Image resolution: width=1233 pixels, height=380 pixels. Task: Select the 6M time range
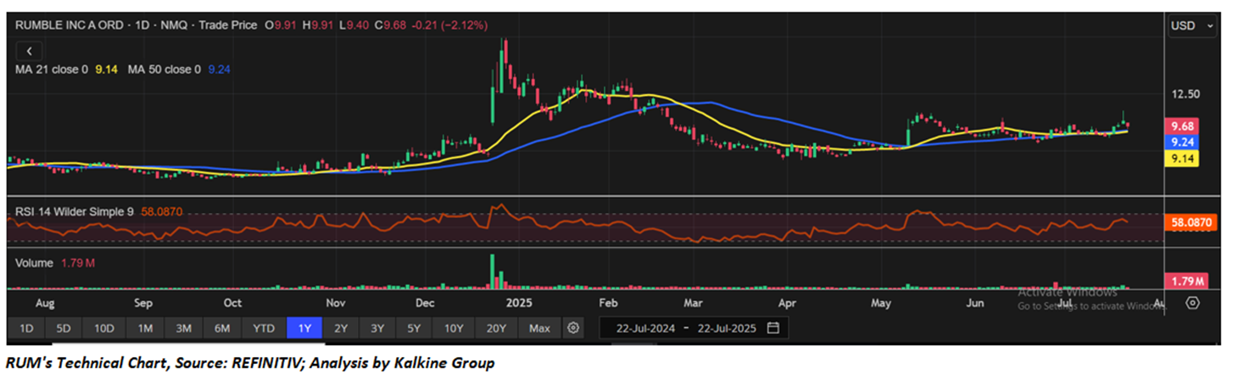click(223, 328)
